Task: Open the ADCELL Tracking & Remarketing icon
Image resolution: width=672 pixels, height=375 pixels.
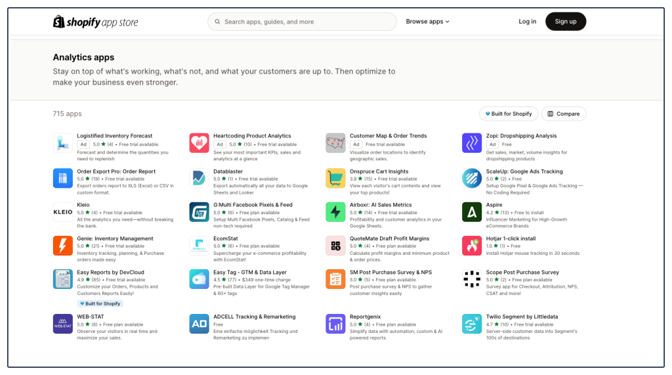Action: [x=199, y=324]
